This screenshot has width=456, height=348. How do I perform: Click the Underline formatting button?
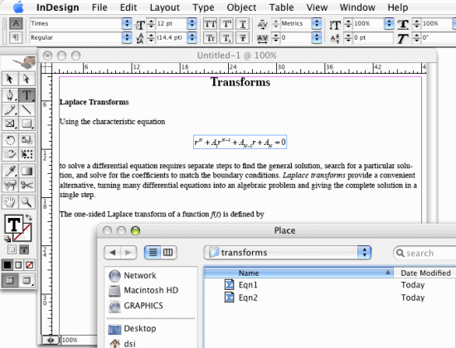coord(243,24)
